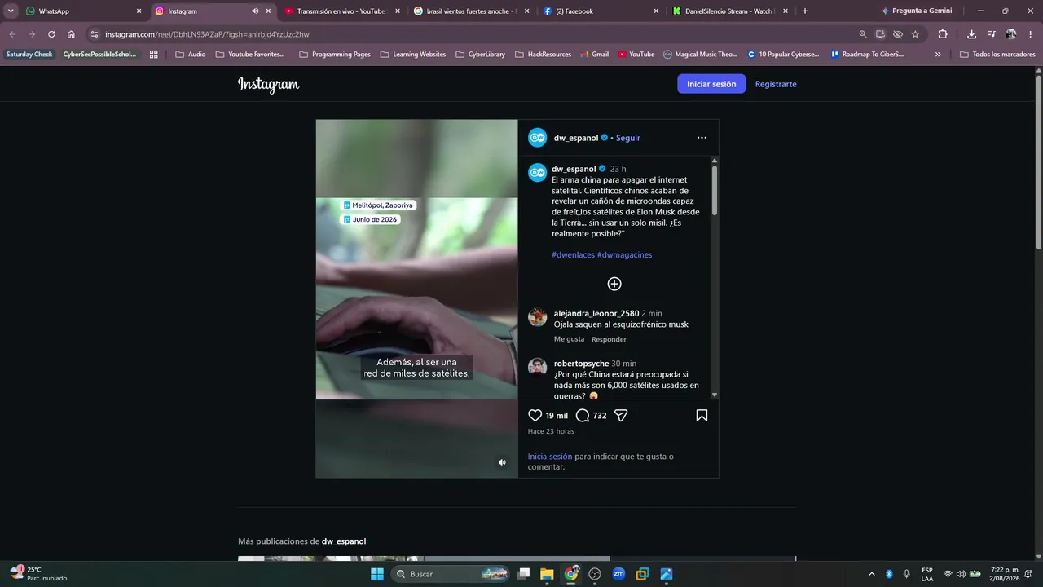Like alejandra_leonor_2580's comment via Me gusta
Screen dimensions: 1043x587
coord(569,339)
